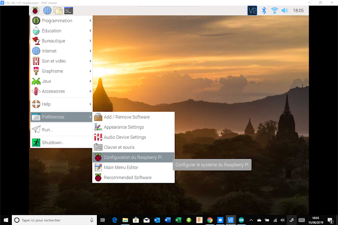Image resolution: width=338 pixels, height=225 pixels.
Task: Launch the terminal from the top panel
Action: pos(69,11)
